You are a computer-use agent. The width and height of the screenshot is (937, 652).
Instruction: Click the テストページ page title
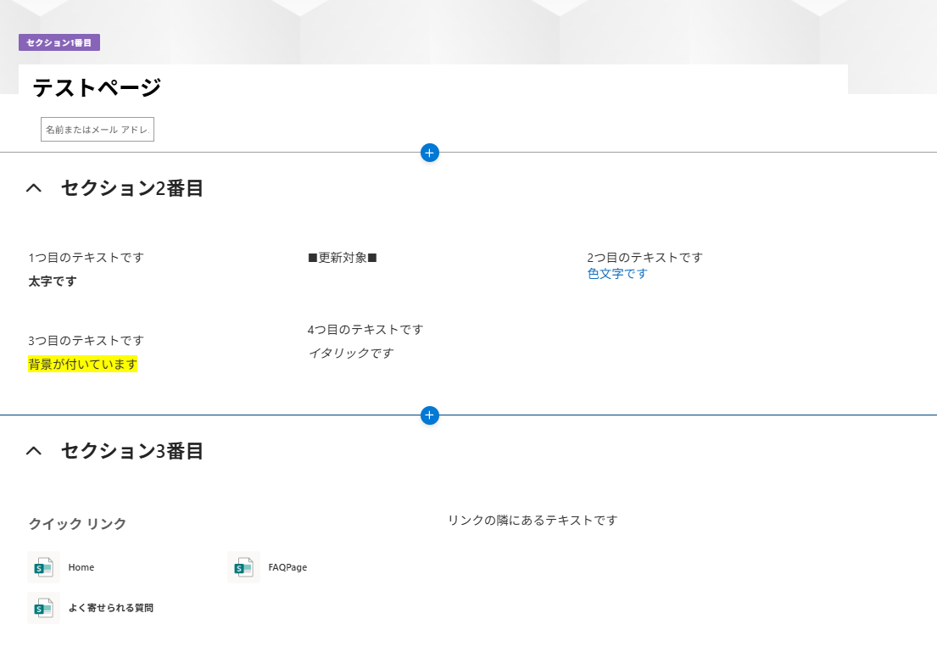[97, 87]
